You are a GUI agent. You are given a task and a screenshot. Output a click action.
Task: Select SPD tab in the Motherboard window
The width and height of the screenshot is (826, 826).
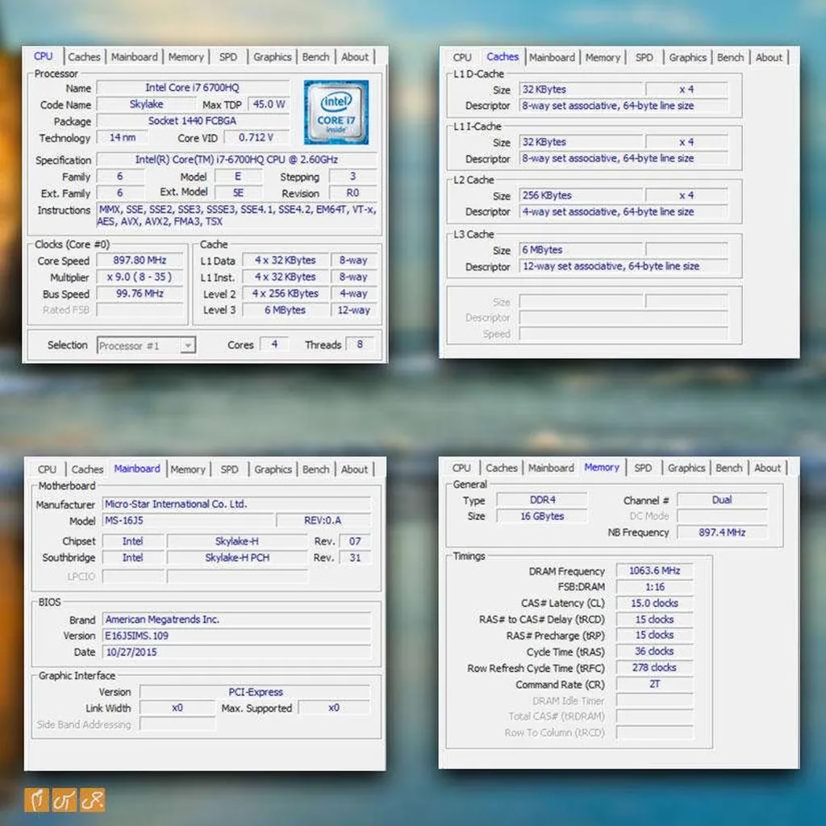(230, 469)
